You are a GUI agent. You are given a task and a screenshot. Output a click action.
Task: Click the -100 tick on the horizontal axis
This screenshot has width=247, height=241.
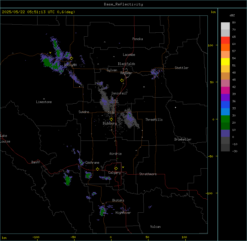tap(36, 237)
